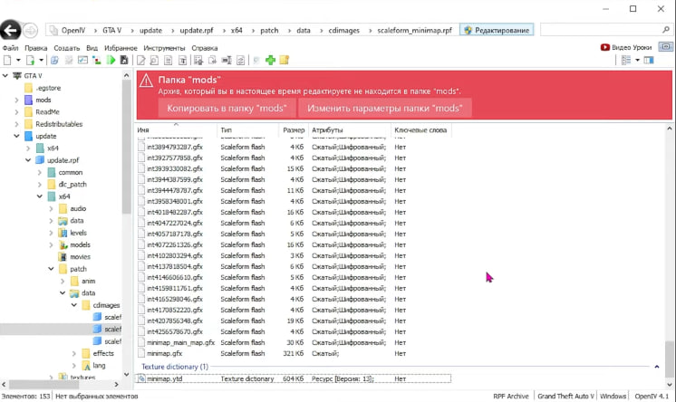Open the view mode dropdown arrow
The height and width of the screenshot is (402, 676).
[x=637, y=60]
